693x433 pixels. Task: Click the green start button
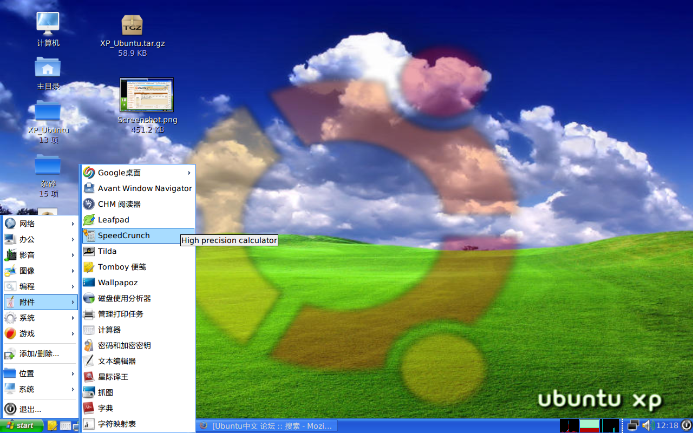point(22,425)
